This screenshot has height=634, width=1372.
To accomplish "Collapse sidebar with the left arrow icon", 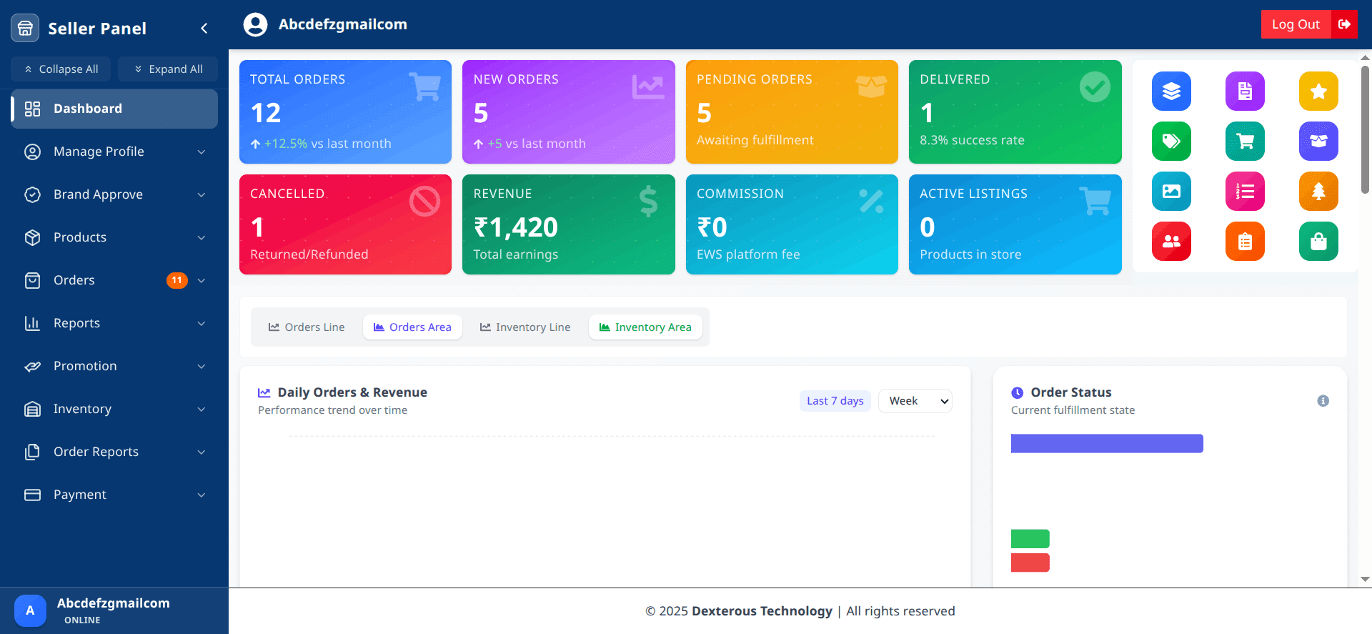I will [204, 29].
